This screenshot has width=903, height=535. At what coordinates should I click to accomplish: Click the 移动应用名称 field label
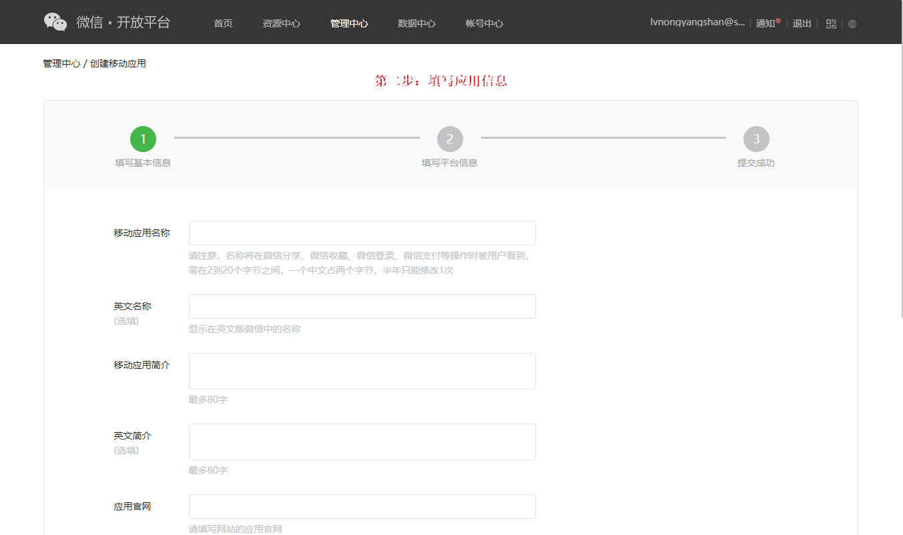tap(141, 233)
